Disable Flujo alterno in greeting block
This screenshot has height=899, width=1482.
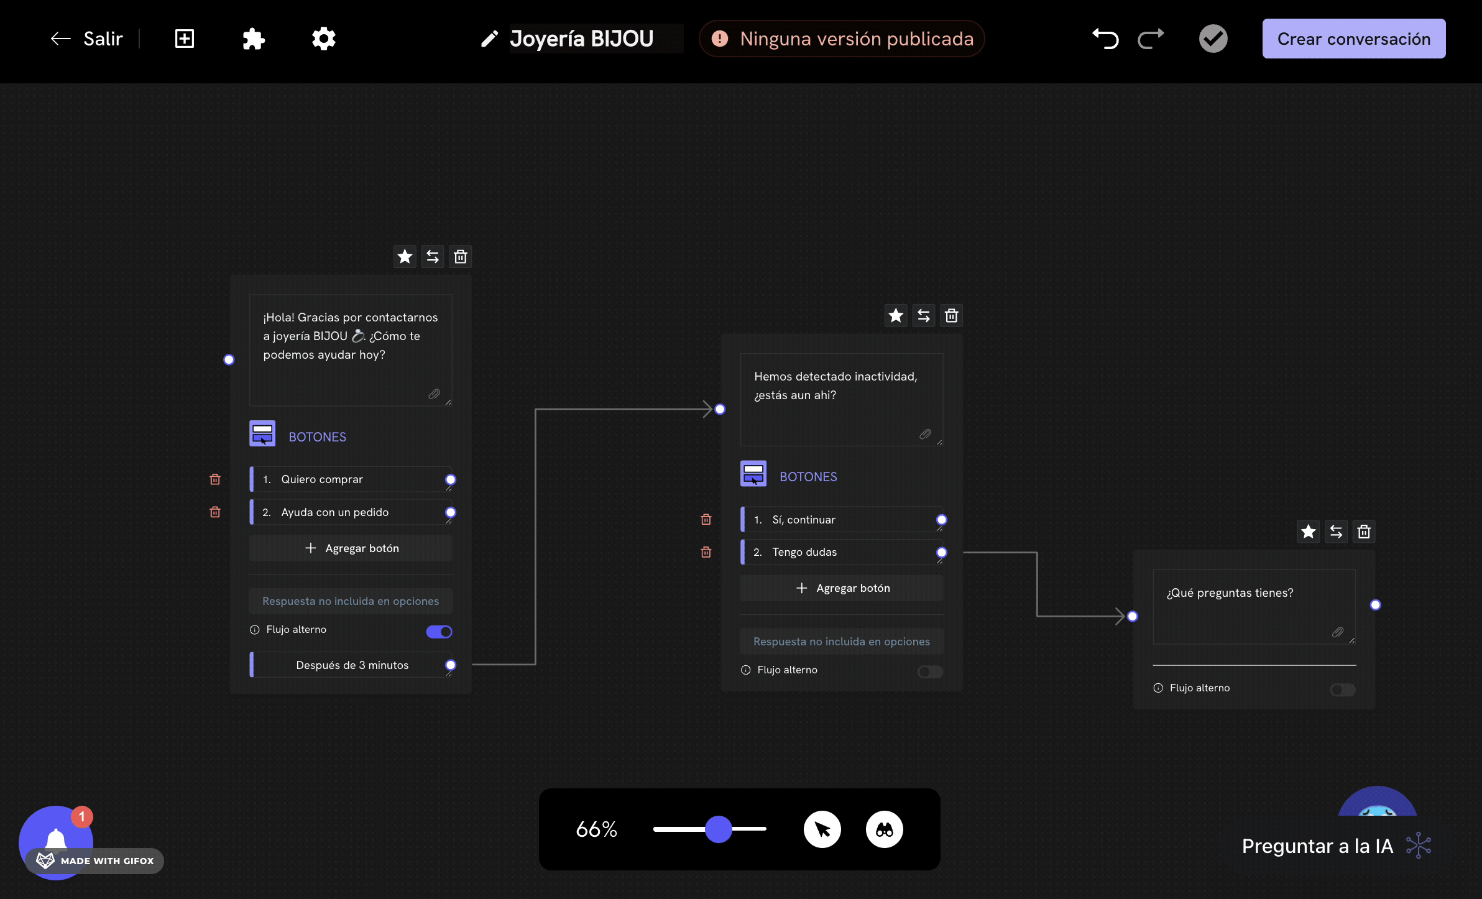439,632
